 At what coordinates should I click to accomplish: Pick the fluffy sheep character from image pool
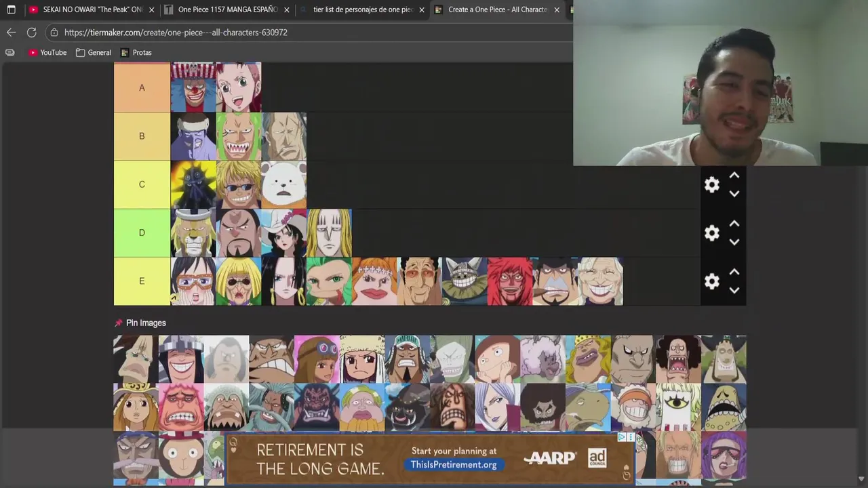542,359
